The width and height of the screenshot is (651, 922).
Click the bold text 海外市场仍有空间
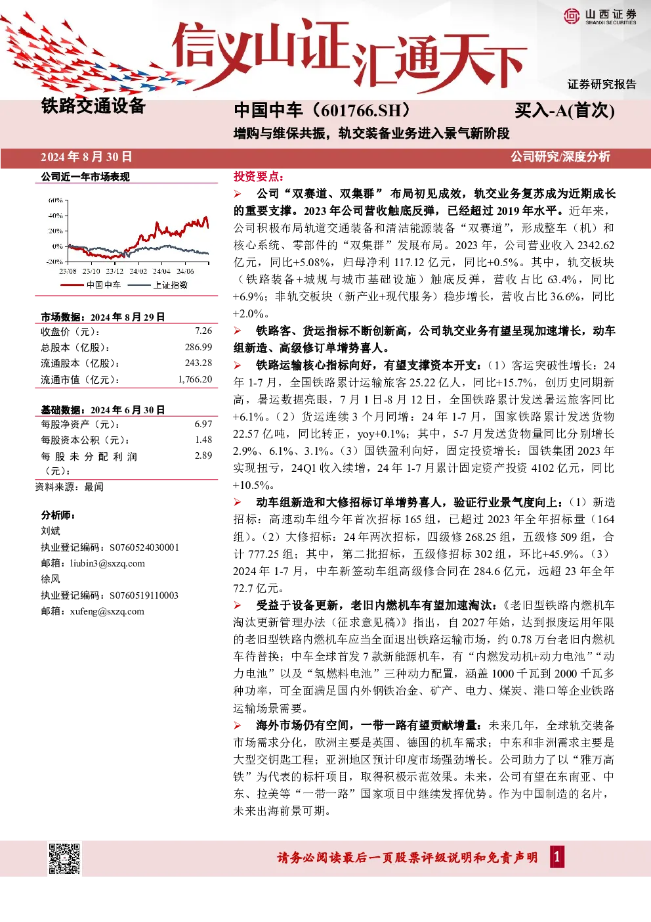pos(302,726)
